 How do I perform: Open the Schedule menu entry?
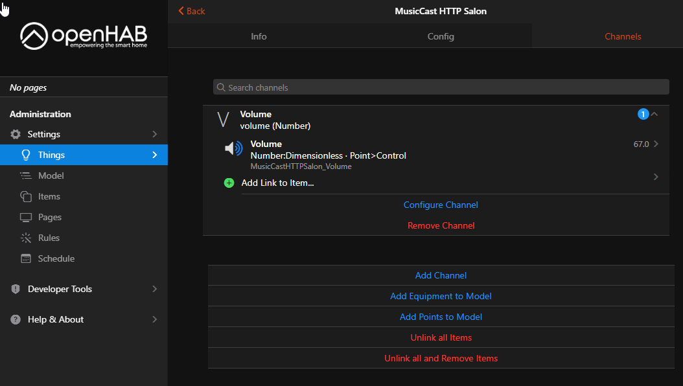84,258
